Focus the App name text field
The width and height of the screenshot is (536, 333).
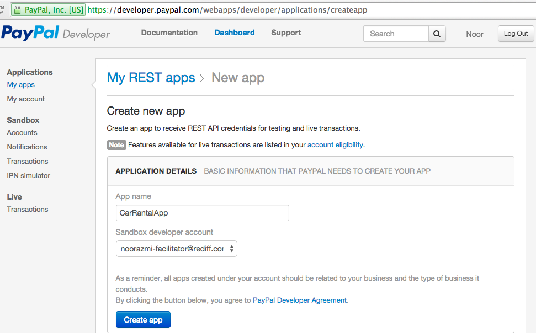tap(203, 213)
